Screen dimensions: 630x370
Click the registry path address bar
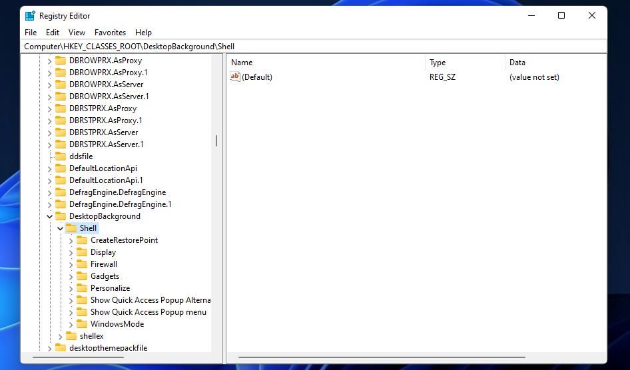[314, 47]
